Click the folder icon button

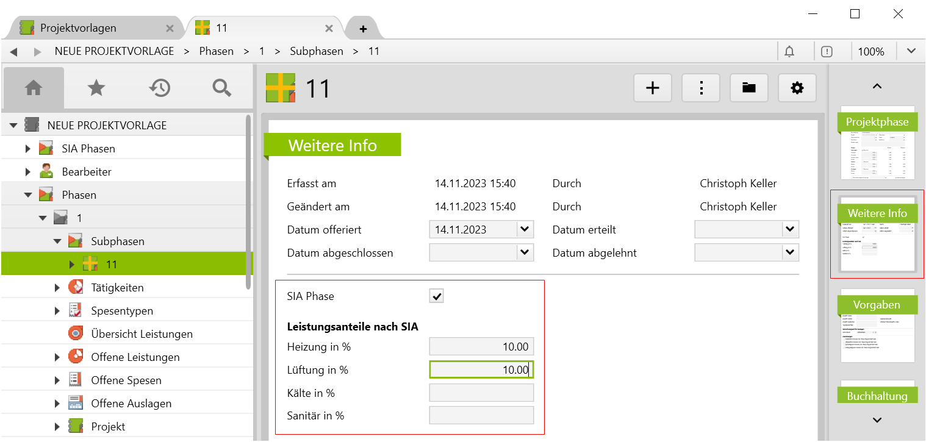pyautogui.click(x=749, y=88)
